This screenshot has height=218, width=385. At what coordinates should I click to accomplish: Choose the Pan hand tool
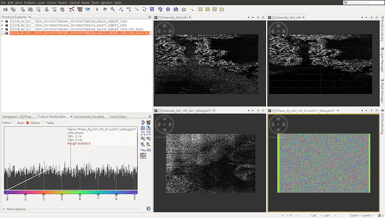(105, 9)
